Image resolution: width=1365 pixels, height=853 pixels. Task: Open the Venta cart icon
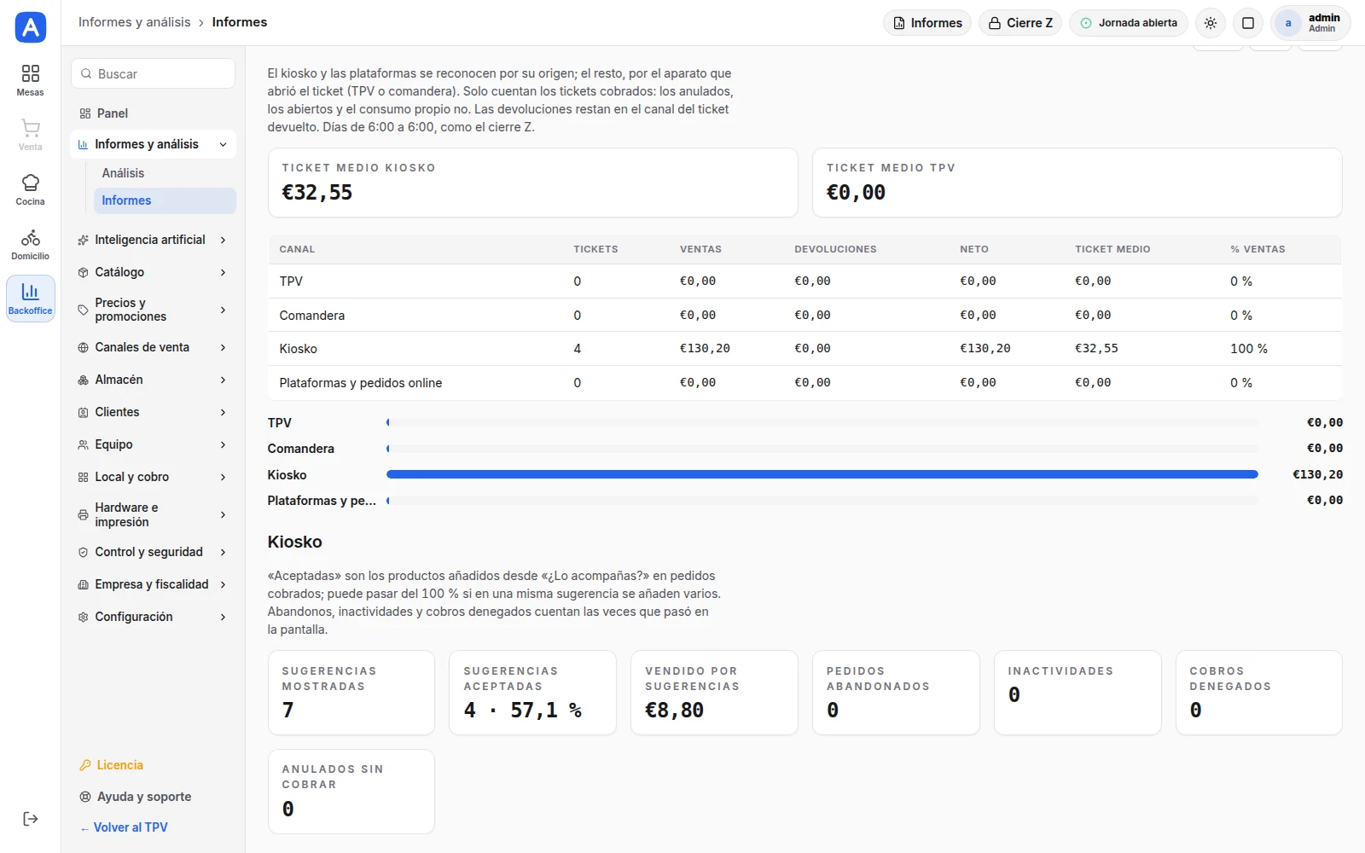coord(31,128)
